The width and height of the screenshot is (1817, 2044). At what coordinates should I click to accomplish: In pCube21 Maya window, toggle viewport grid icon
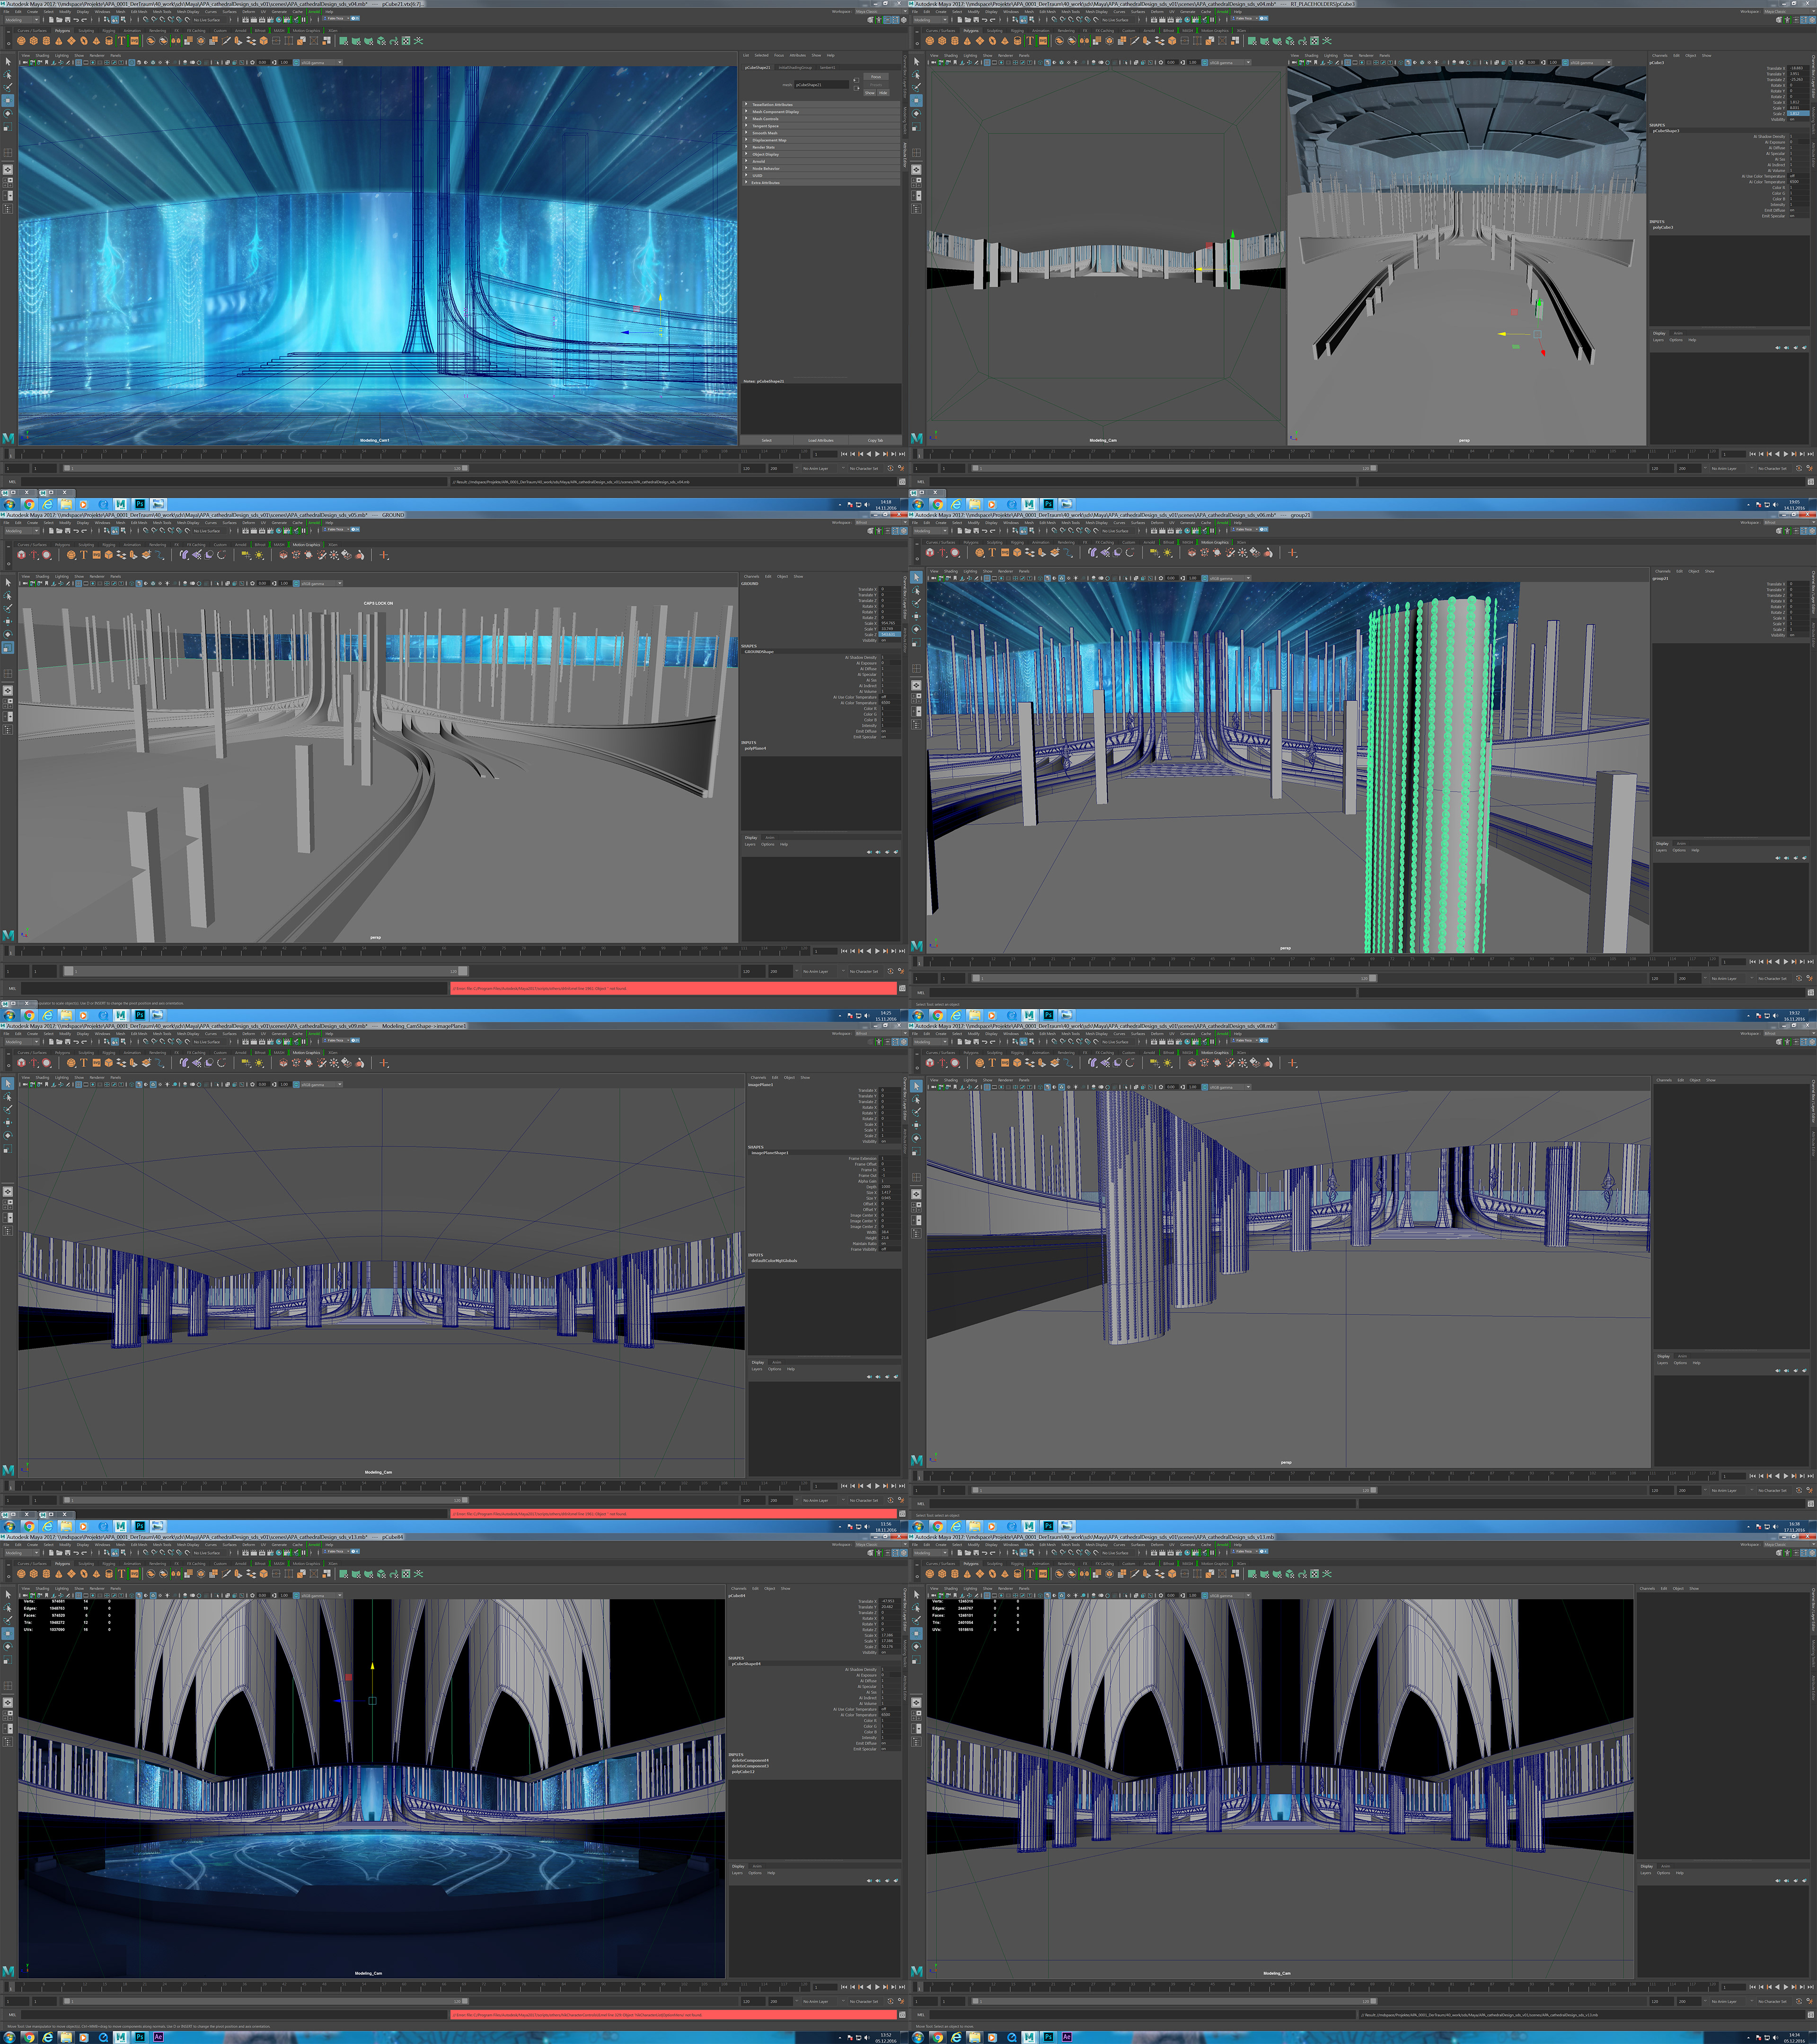tap(78, 62)
